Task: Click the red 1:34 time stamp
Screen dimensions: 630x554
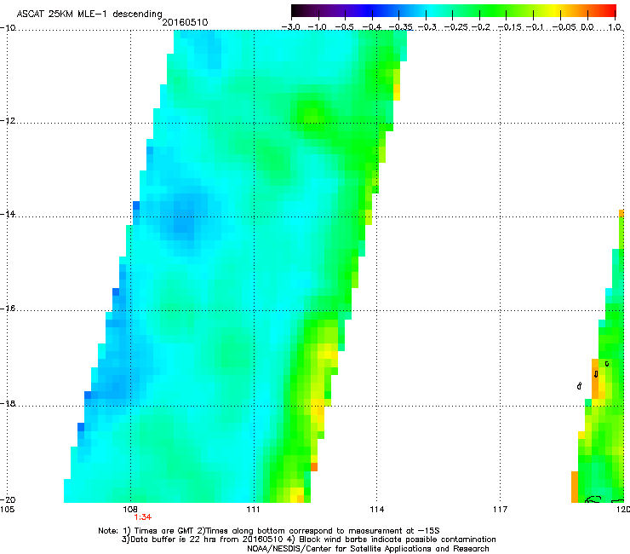Action: tap(143, 517)
